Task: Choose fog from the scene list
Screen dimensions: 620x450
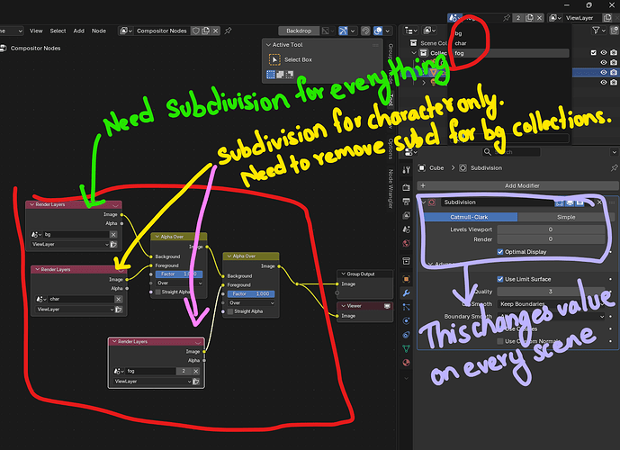Action: click(511, 53)
